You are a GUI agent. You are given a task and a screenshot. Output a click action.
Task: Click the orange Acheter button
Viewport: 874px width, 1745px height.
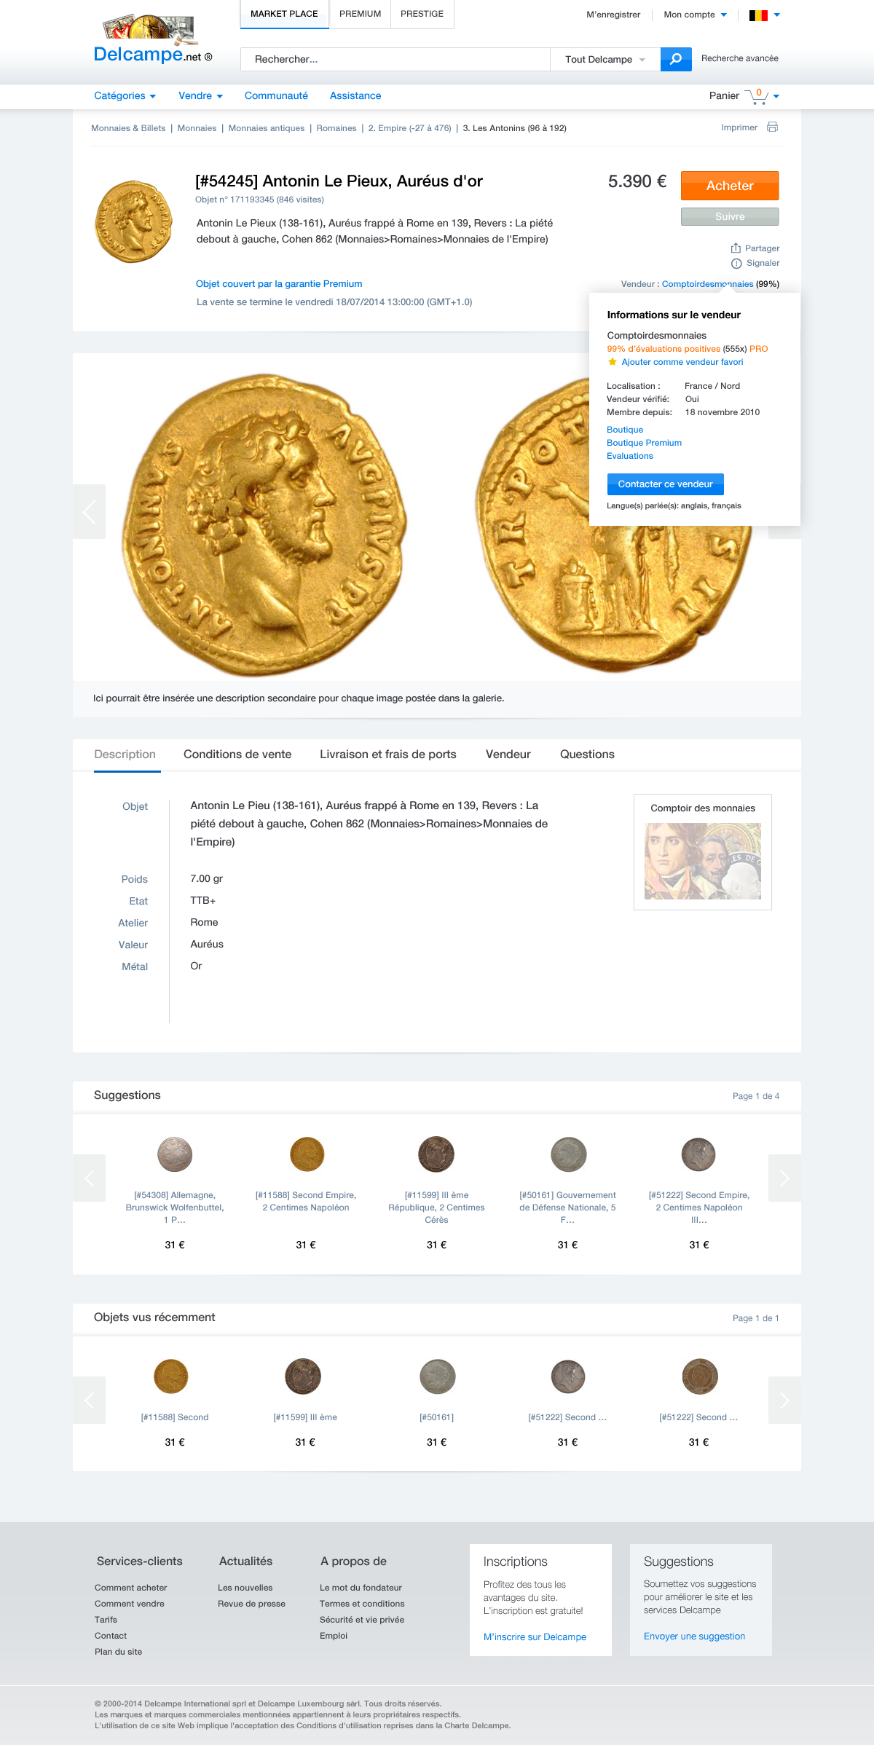[730, 186]
